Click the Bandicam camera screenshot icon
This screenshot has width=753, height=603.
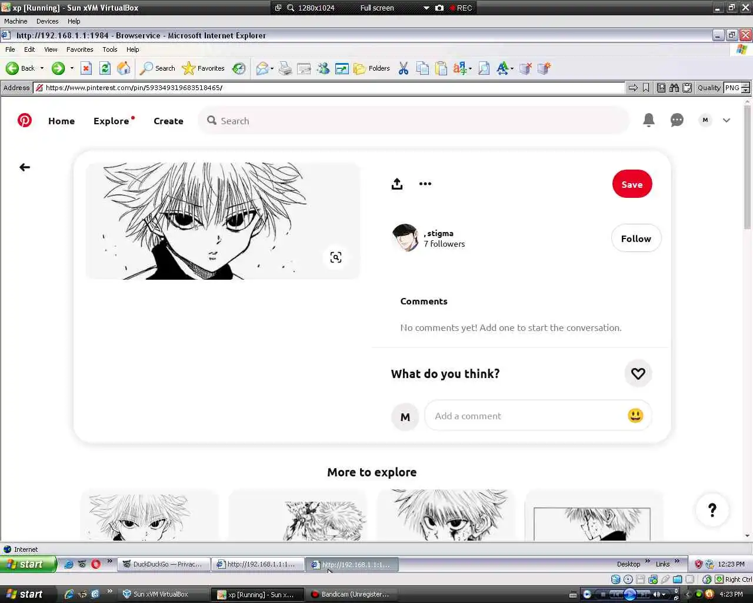439,8
